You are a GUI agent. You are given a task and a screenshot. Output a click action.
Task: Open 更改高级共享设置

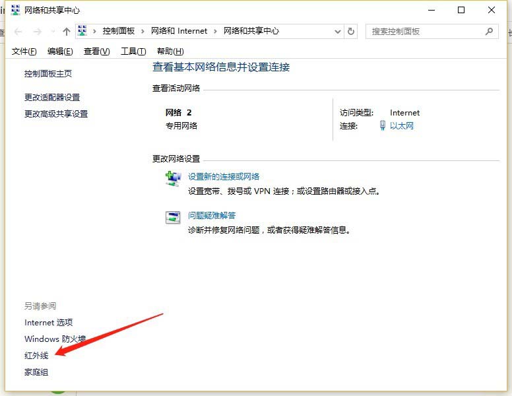(x=56, y=114)
